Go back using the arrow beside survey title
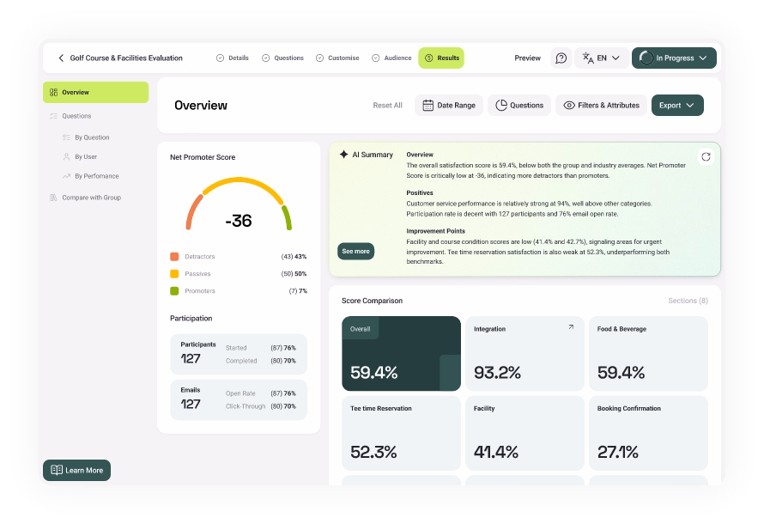Image resolution: width=764 pixels, height=524 pixels. click(x=61, y=58)
